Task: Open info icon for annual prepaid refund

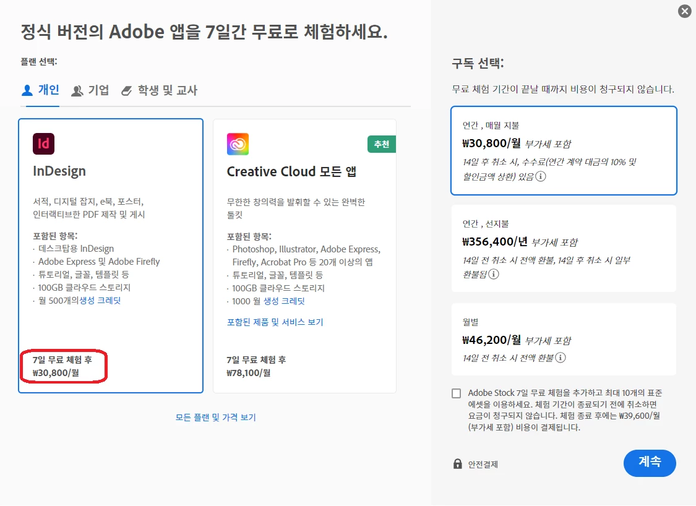Action: [x=494, y=274]
